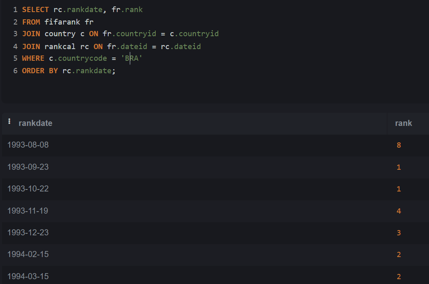Click the 1994-02-15 date cell

point(28,254)
